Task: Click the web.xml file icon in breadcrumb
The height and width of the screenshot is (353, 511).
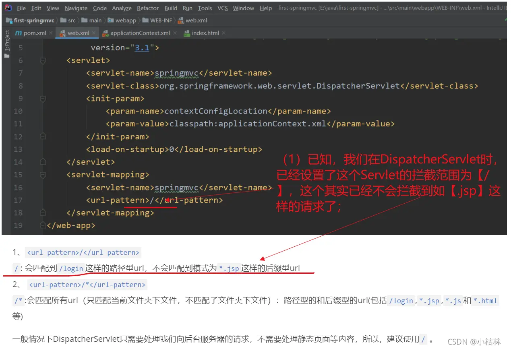Action: (180, 20)
